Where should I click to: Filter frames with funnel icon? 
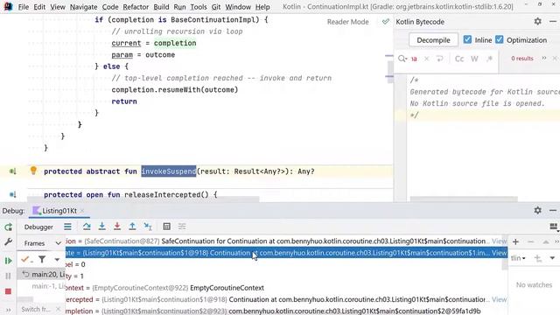pyautogui.click(x=42, y=259)
